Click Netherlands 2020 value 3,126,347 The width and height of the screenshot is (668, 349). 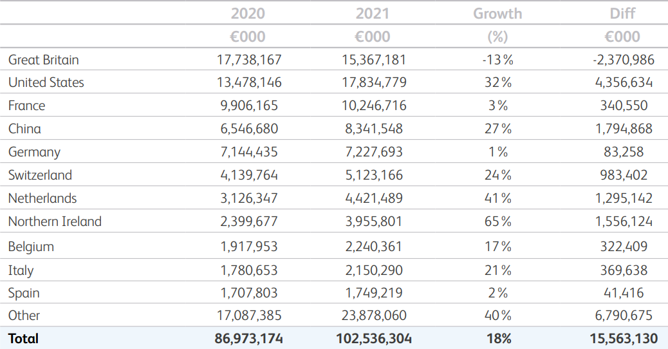click(x=249, y=198)
